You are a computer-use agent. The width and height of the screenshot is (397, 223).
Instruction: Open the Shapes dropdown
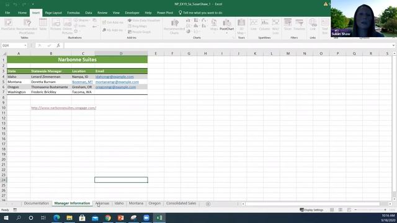pos(81,20)
